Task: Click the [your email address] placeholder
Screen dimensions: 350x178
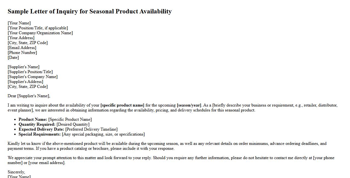Action: click(x=47, y=163)
